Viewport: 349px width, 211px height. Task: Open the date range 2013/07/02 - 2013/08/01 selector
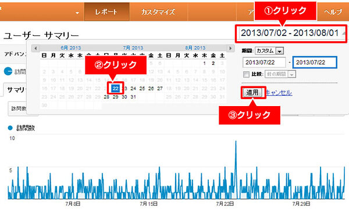(291, 33)
